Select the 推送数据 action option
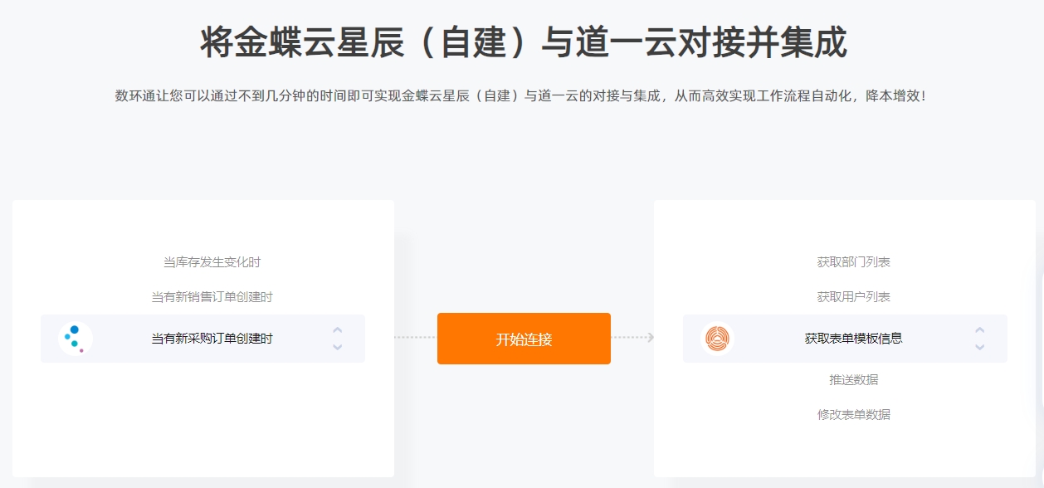 853,380
